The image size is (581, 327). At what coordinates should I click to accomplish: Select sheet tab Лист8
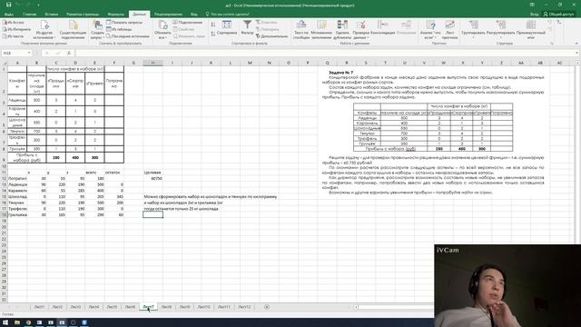(166, 307)
